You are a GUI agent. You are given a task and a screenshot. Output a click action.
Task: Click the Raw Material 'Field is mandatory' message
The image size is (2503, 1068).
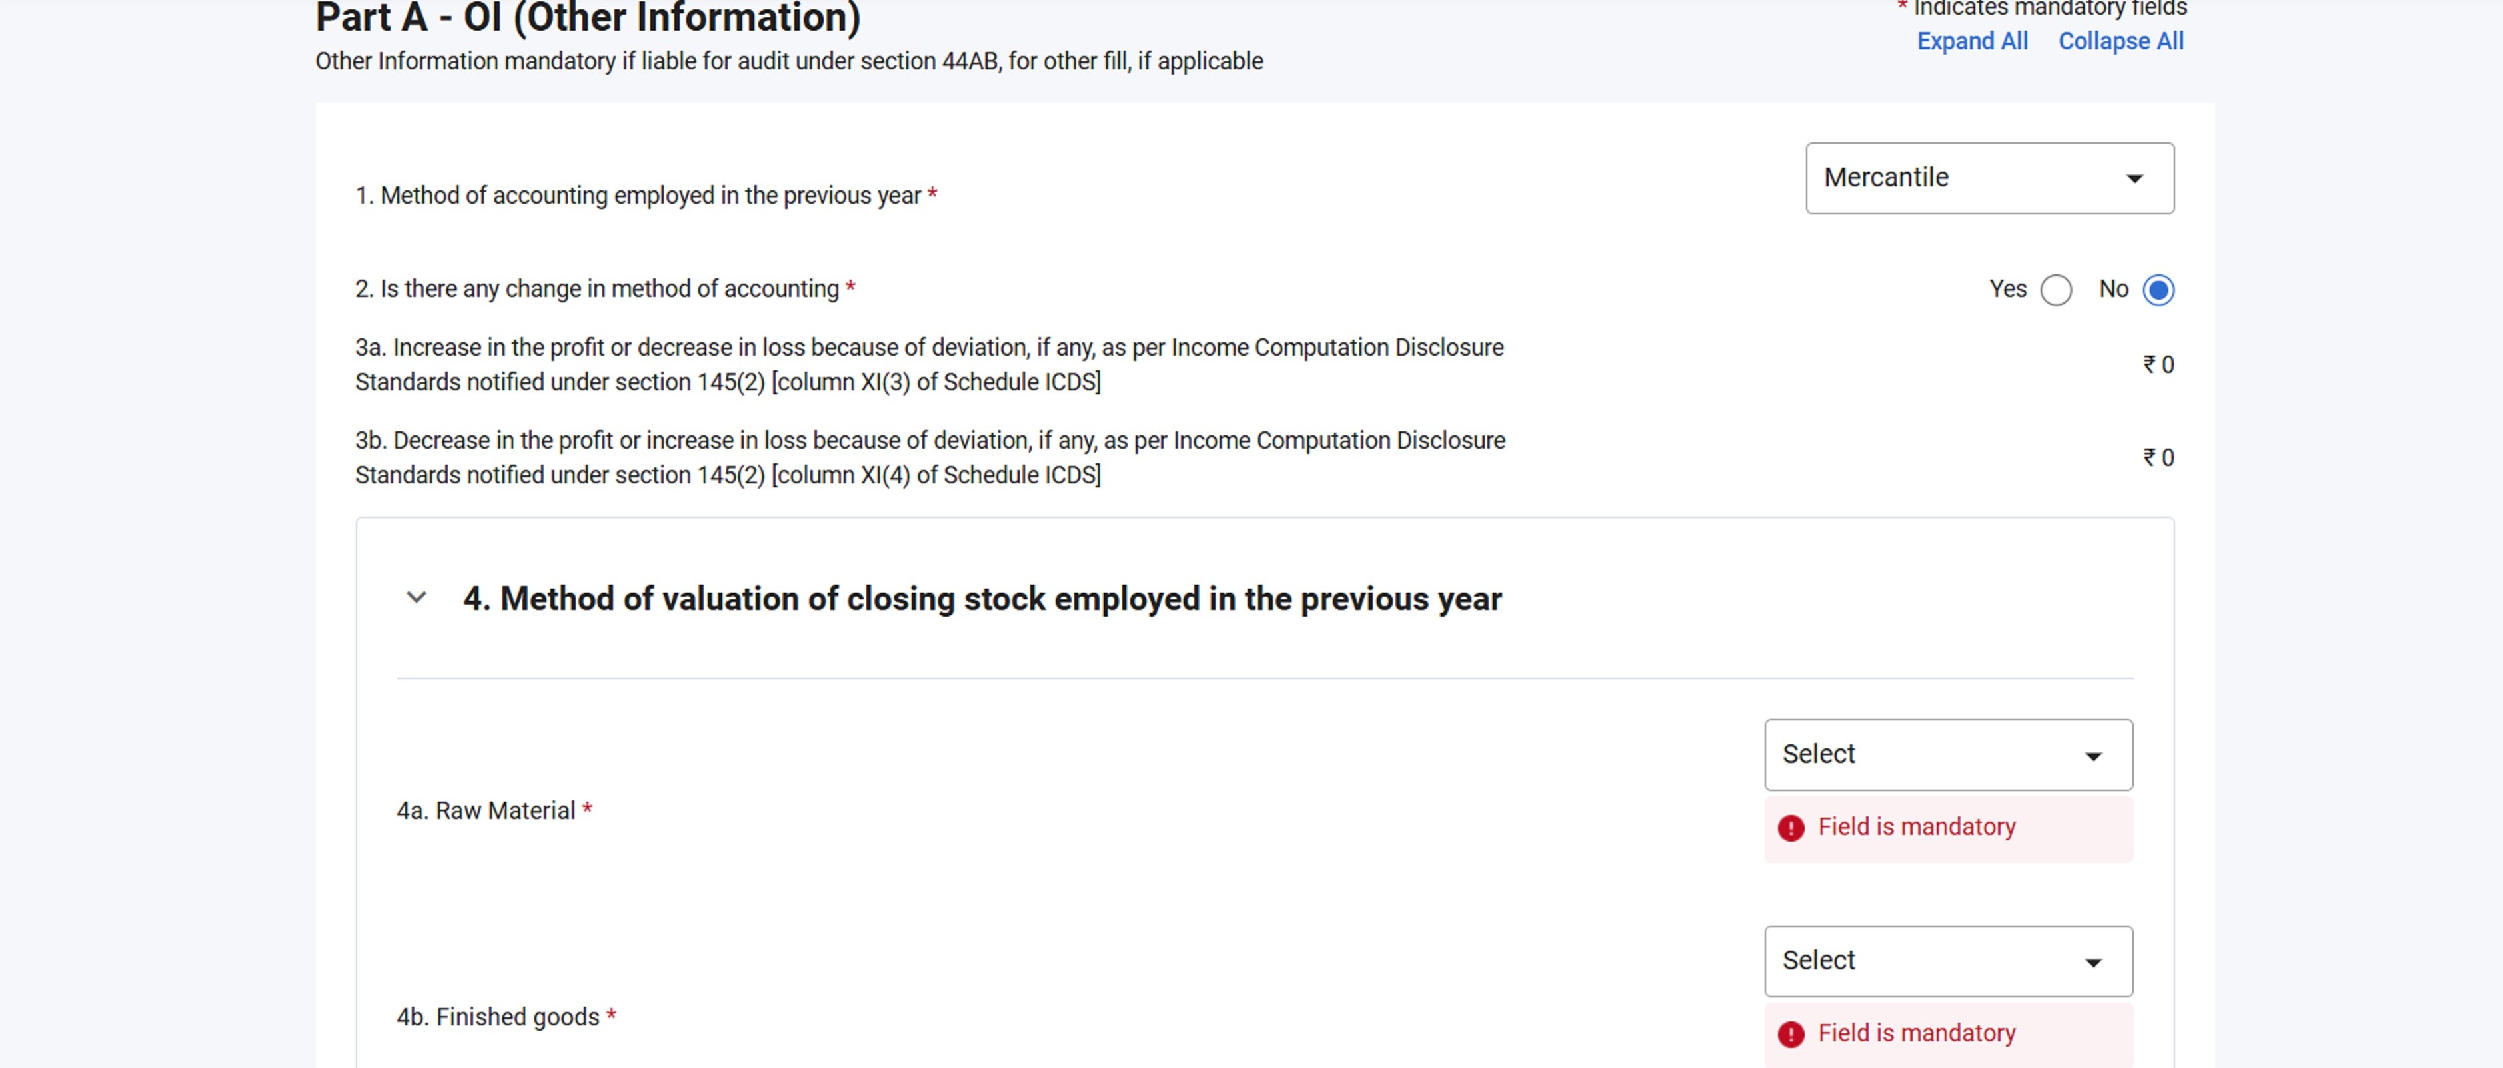pos(1916,827)
